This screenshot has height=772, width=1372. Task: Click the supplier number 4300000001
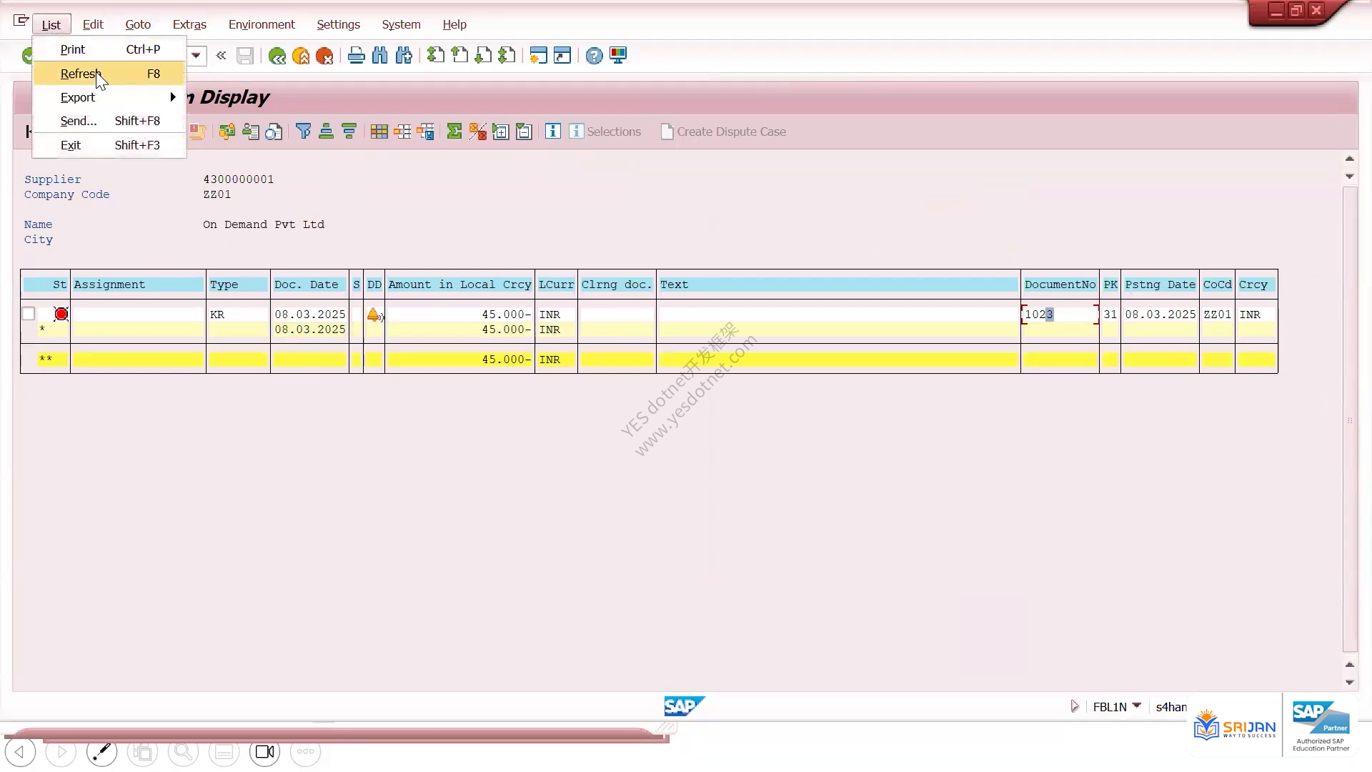click(x=239, y=179)
